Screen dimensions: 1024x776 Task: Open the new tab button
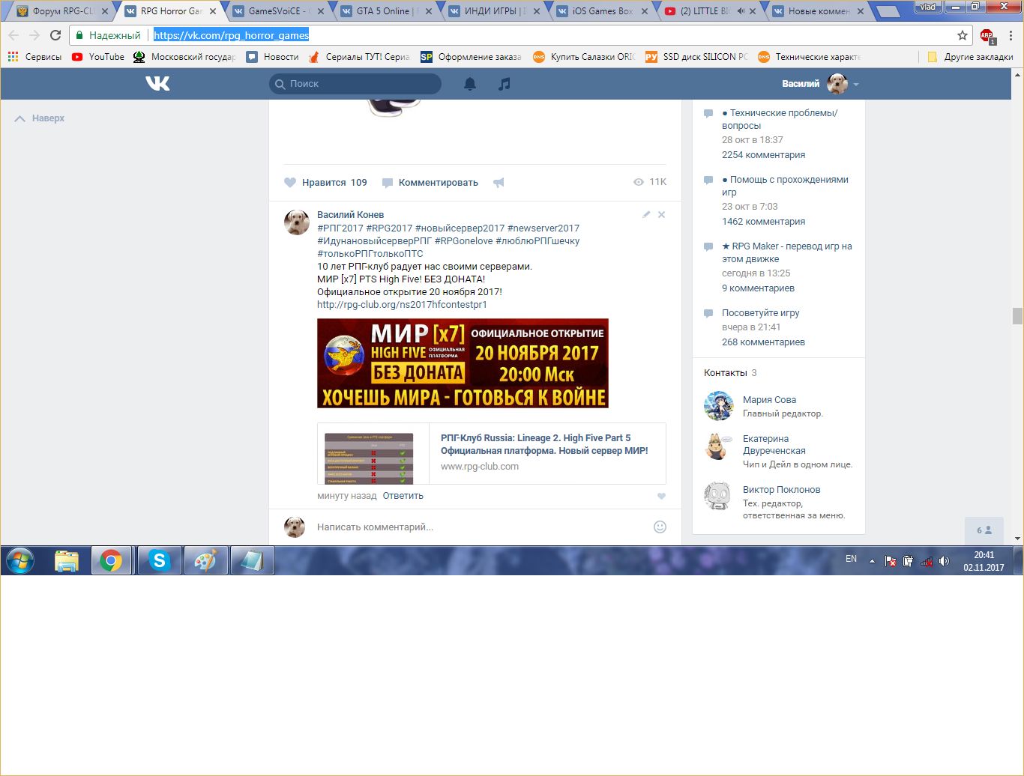(888, 12)
